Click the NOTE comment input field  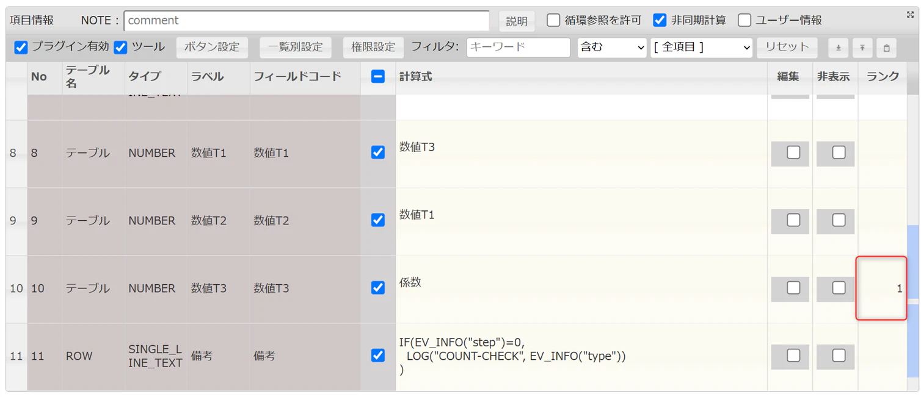307,20
